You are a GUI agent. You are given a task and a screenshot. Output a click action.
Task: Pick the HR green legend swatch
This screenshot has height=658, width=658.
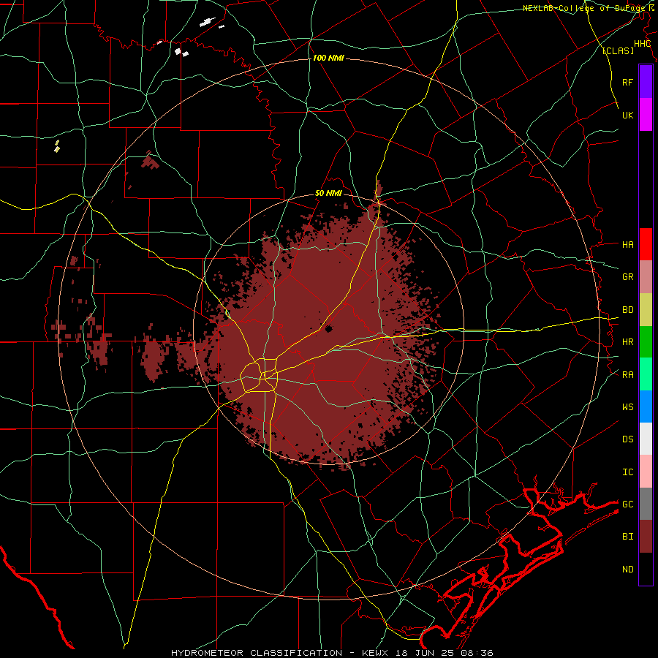(646, 341)
